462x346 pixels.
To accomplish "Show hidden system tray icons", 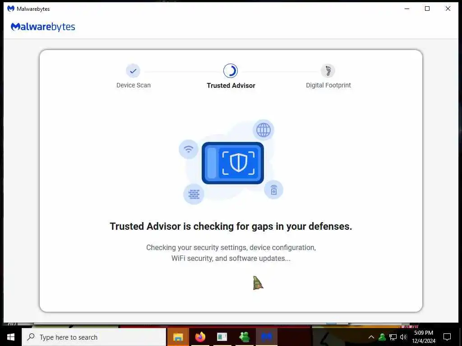I will point(371,337).
